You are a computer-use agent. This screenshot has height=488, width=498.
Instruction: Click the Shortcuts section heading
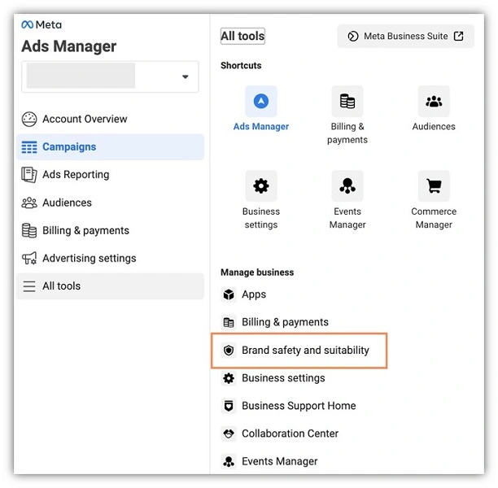click(x=241, y=66)
